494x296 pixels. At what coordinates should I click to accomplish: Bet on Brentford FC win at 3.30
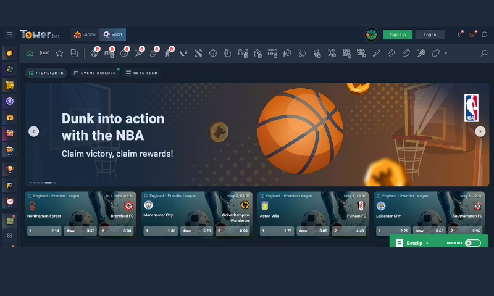116,231
